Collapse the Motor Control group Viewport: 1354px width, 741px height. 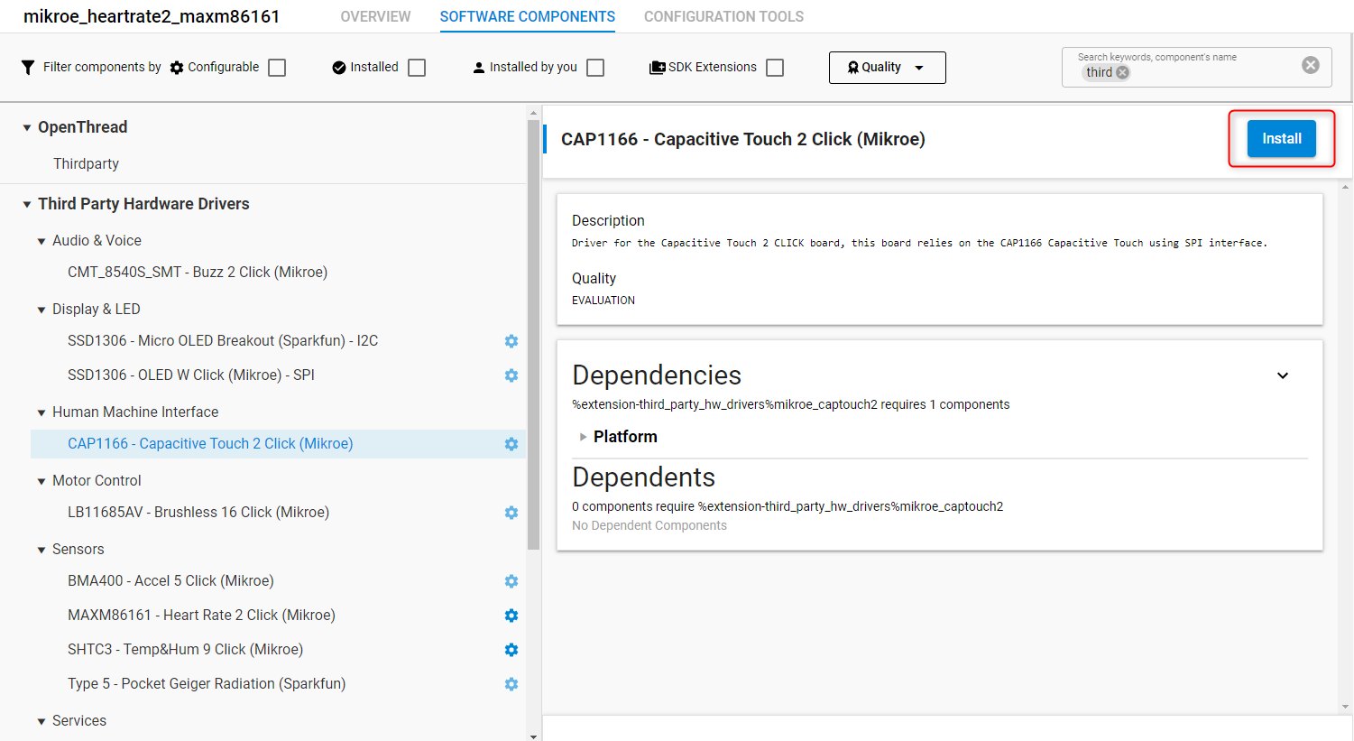point(41,482)
